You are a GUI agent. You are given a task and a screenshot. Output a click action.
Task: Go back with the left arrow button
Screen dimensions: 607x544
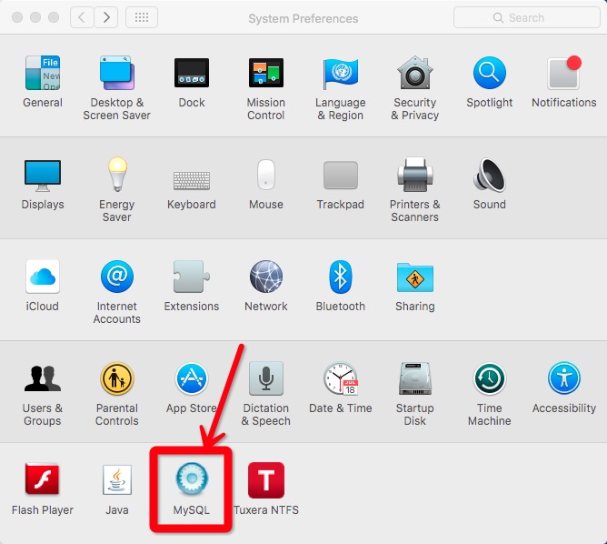(82, 17)
